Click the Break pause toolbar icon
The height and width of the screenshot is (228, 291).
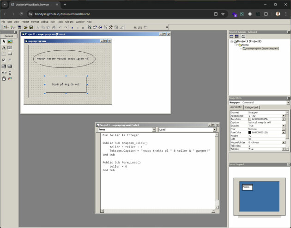[x=78, y=28]
